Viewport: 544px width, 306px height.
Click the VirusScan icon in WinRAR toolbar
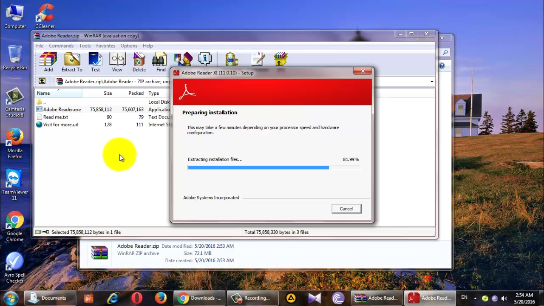232,59
